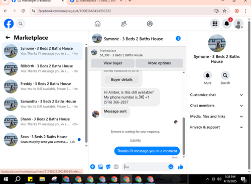The width and height of the screenshot is (251, 184).
Task: Expand the Customize chat section
Action: point(216,95)
